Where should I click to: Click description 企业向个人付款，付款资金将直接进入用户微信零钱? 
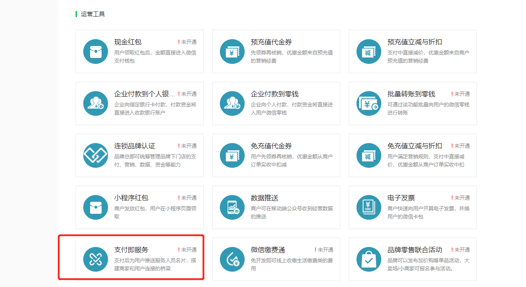coord(292,109)
